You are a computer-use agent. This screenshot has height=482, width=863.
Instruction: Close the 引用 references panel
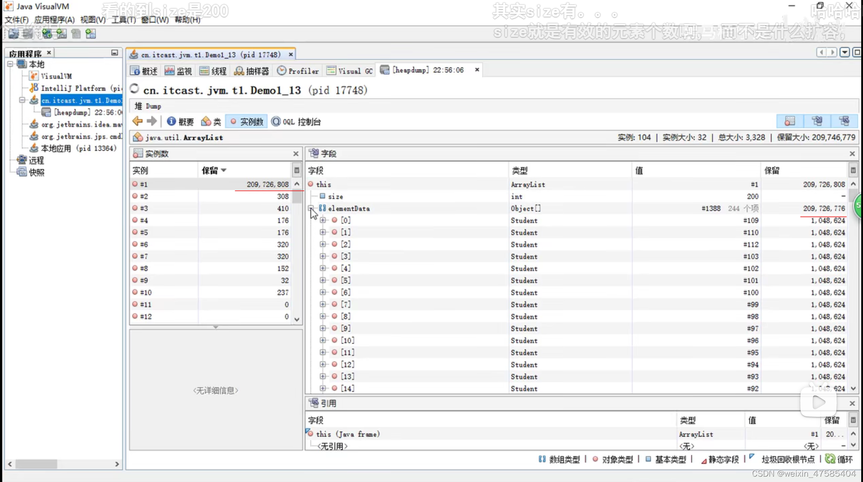[852, 403]
